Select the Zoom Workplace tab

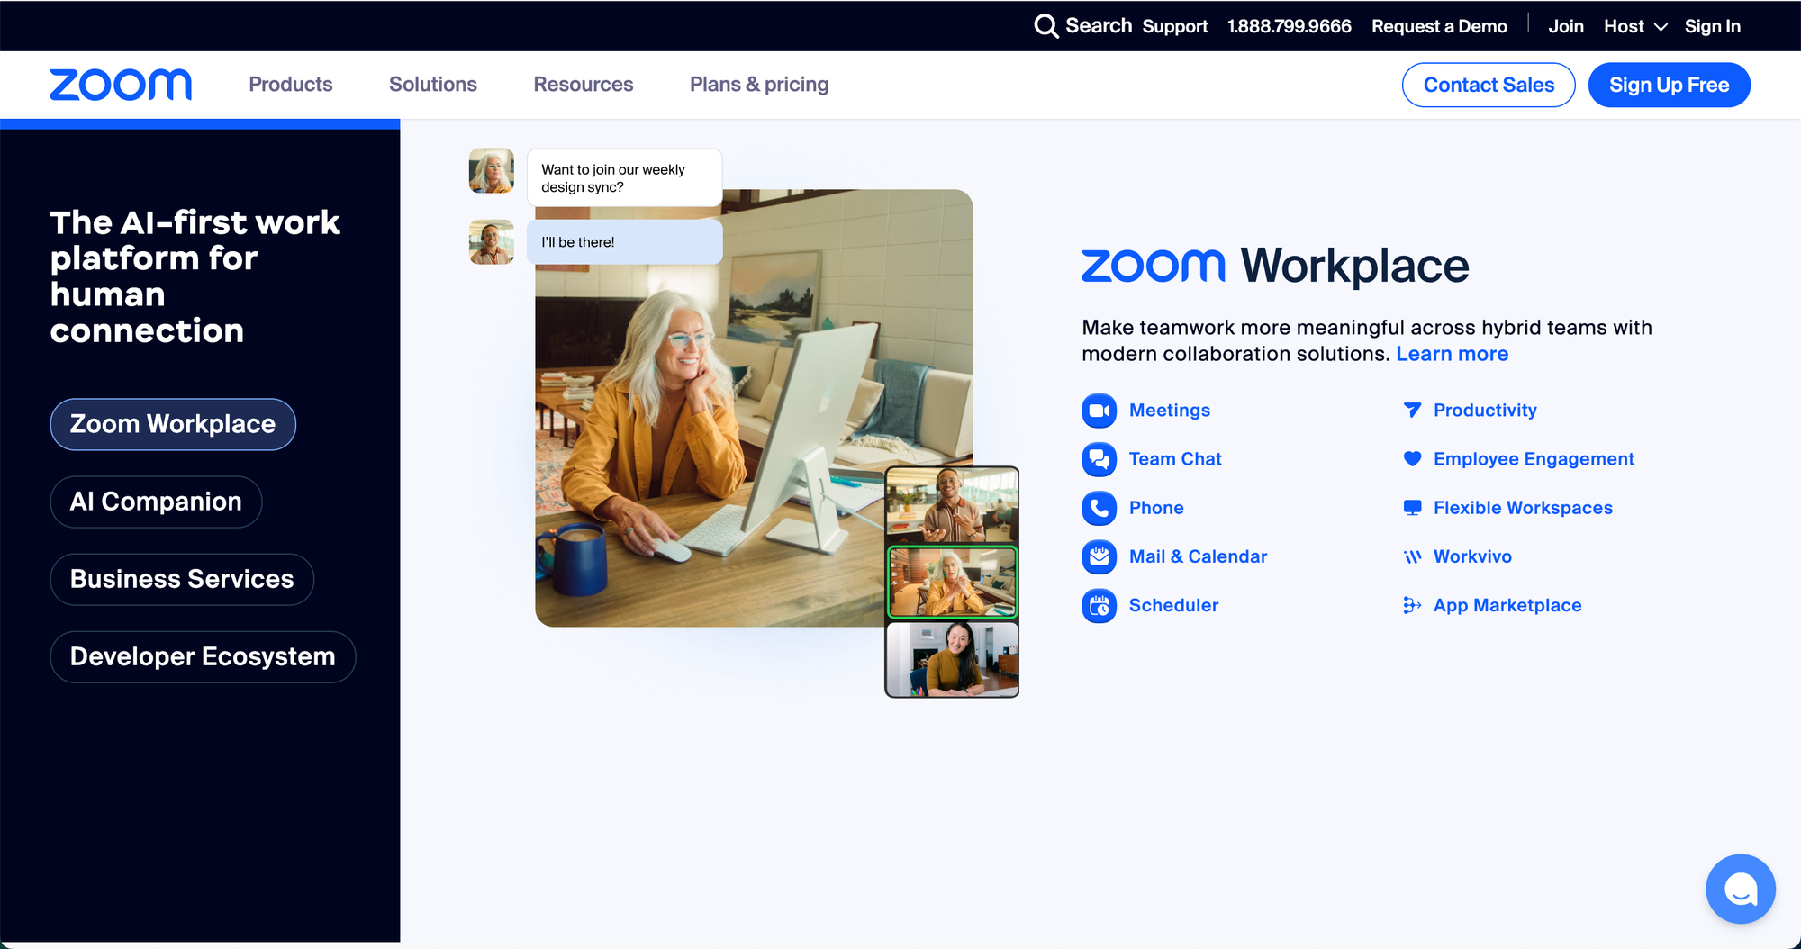173,424
